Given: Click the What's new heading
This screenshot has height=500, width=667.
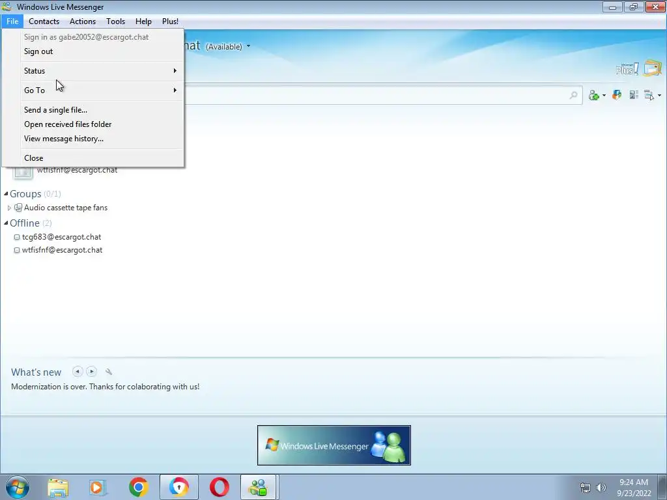Looking at the screenshot, I should (36, 372).
